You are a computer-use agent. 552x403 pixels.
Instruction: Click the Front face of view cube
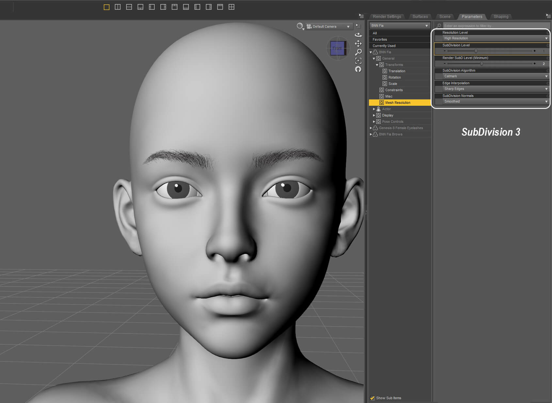pos(337,48)
